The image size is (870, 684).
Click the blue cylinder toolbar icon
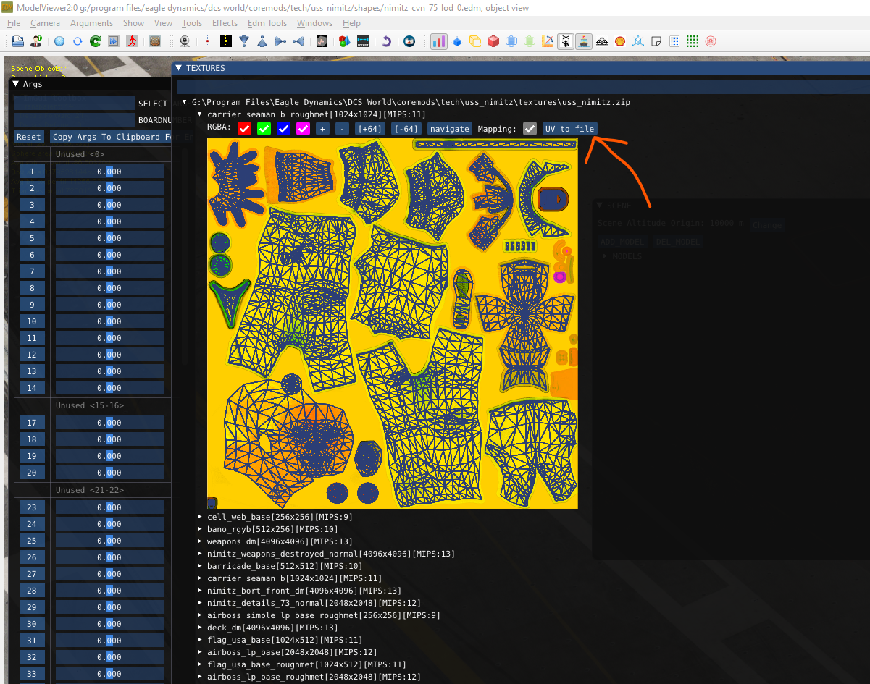click(511, 41)
